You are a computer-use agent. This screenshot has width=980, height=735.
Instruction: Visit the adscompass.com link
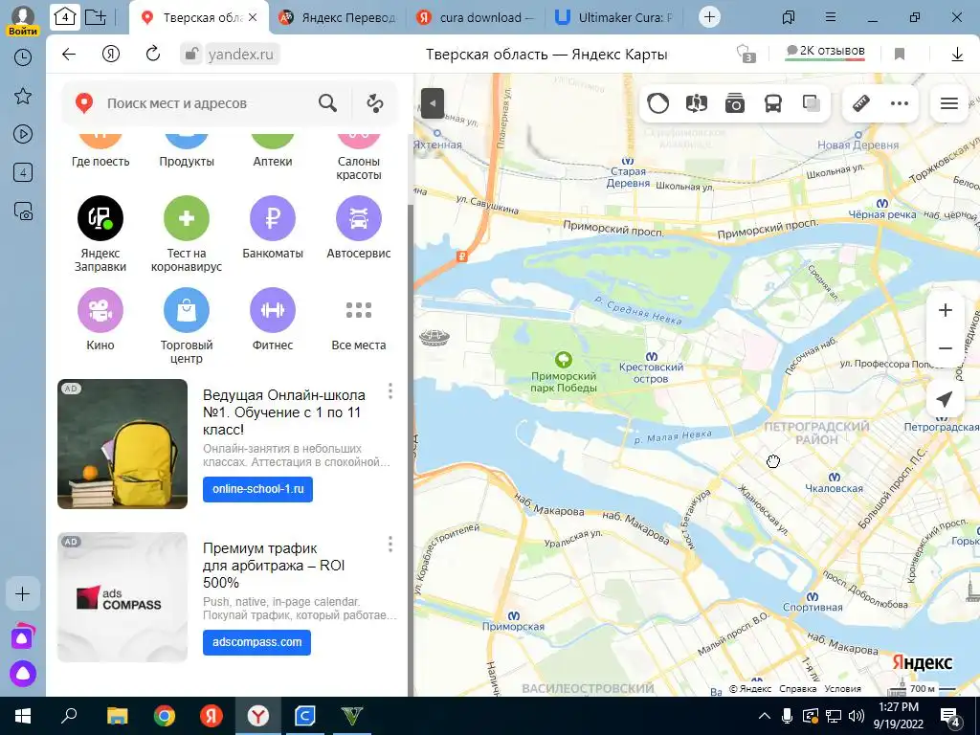256,642
